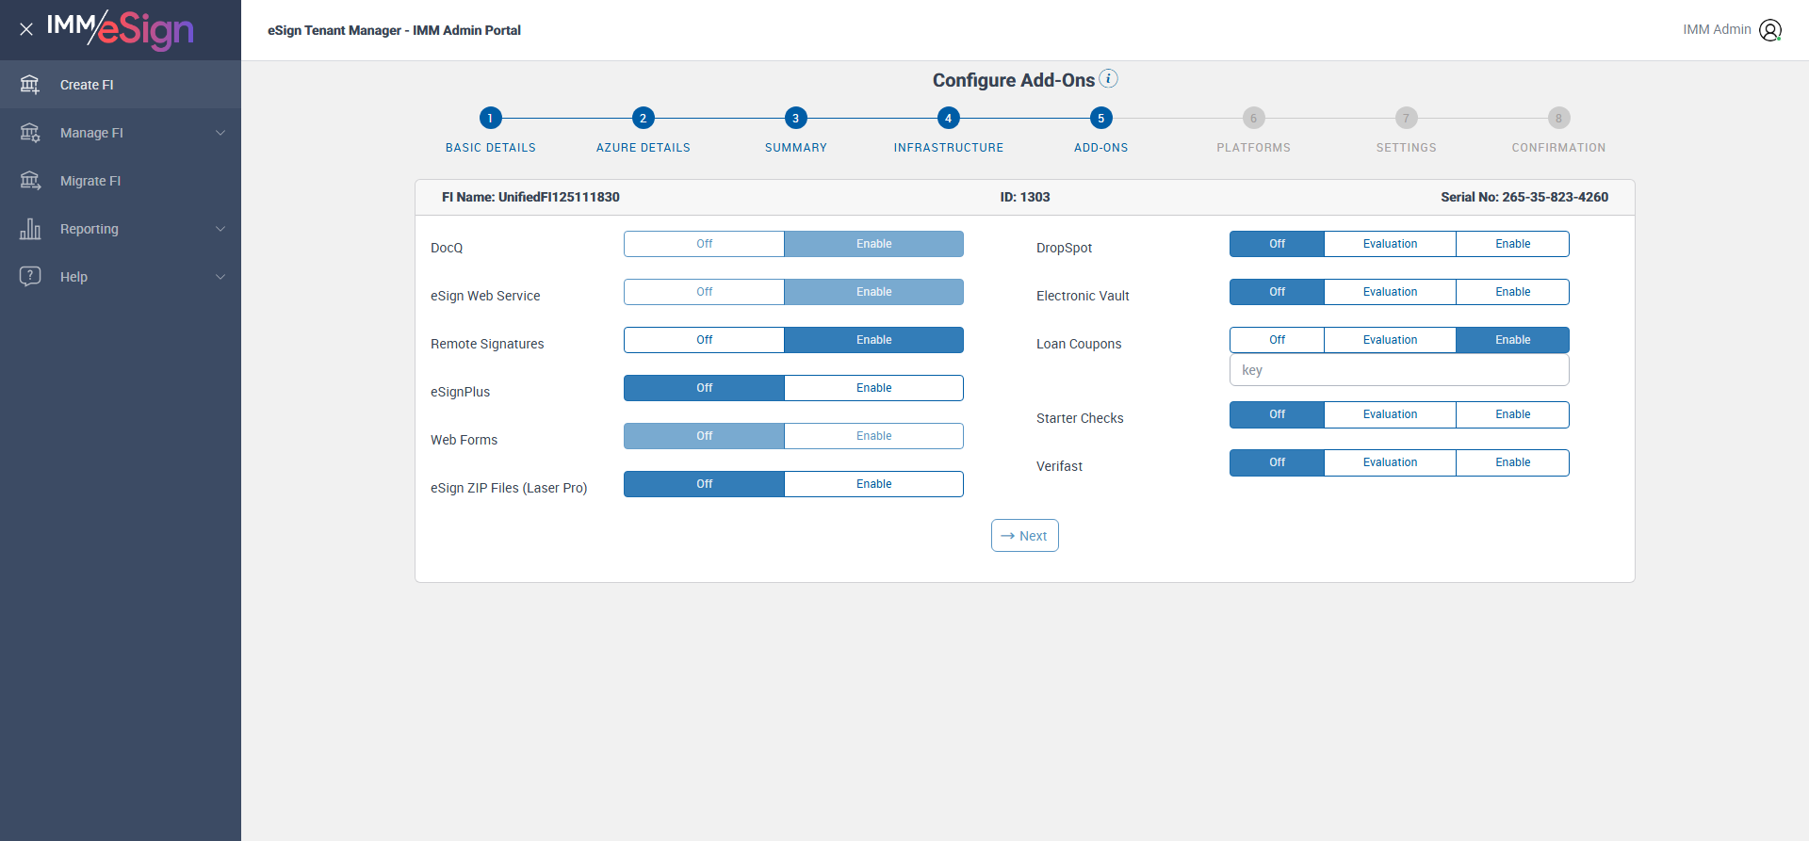Screen dimensions: 1809x841
Task: Close the sidebar with the X icon
Action: (26, 29)
